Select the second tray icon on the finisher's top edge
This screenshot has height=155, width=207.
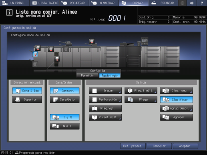coord(51,49)
